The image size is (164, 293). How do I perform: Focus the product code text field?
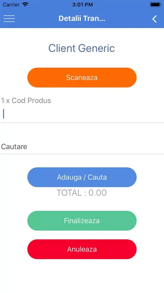82,114
